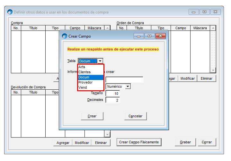Minimize the Crear Campo dialog

[138, 36]
